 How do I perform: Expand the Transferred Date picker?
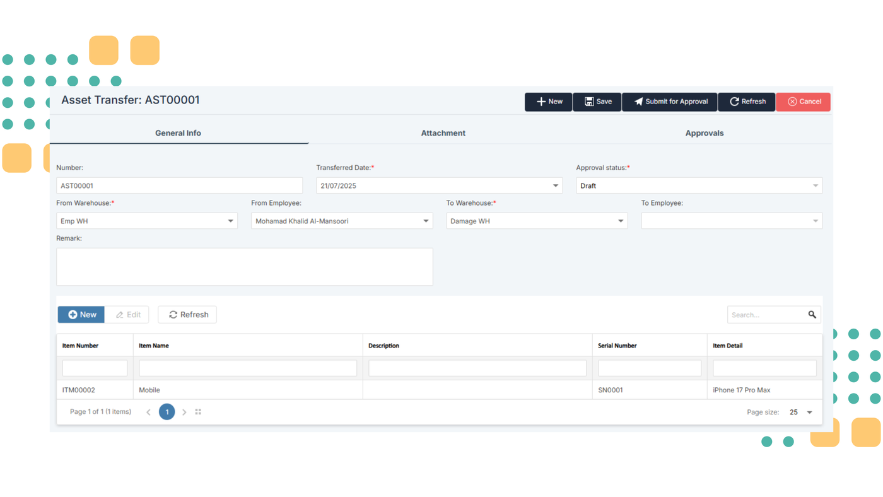554,185
